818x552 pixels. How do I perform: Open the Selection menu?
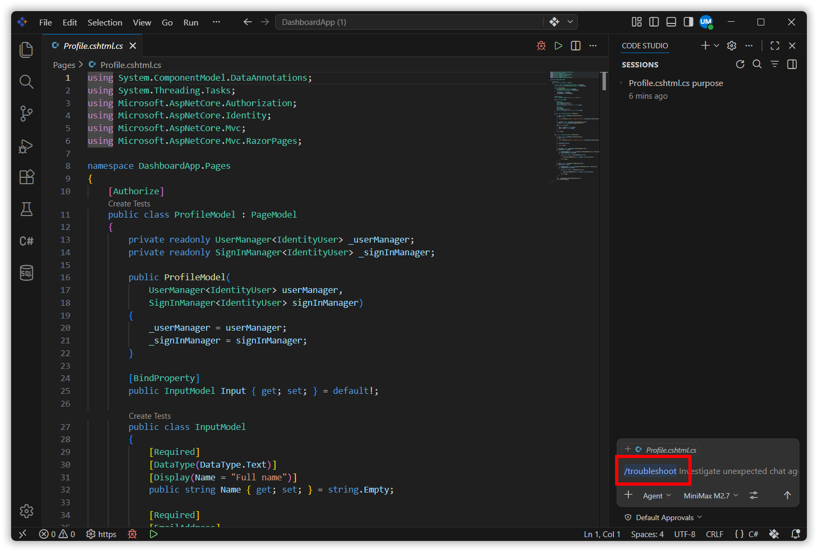(105, 22)
